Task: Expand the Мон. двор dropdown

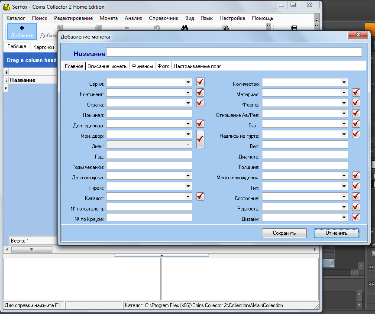Action: pos(188,134)
